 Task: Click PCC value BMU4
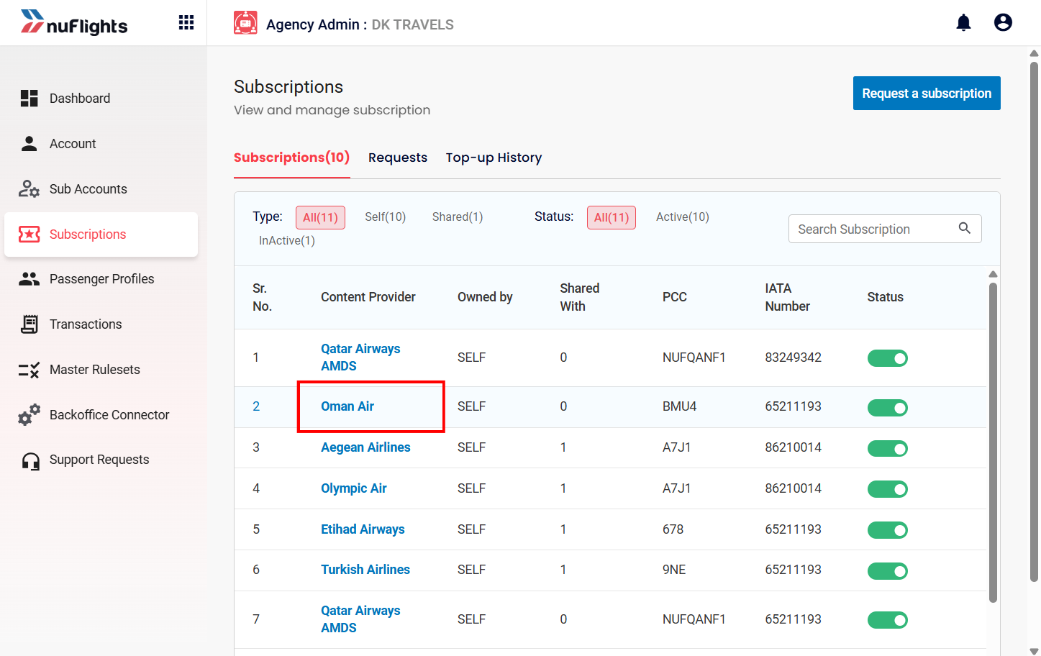679,406
